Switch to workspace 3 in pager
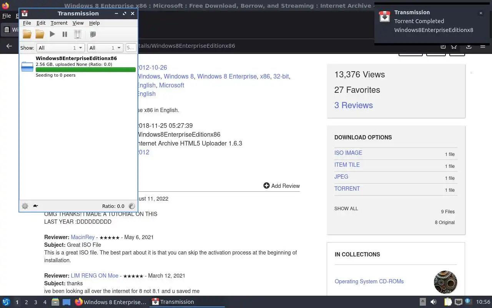The image size is (492, 308). (x=36, y=302)
